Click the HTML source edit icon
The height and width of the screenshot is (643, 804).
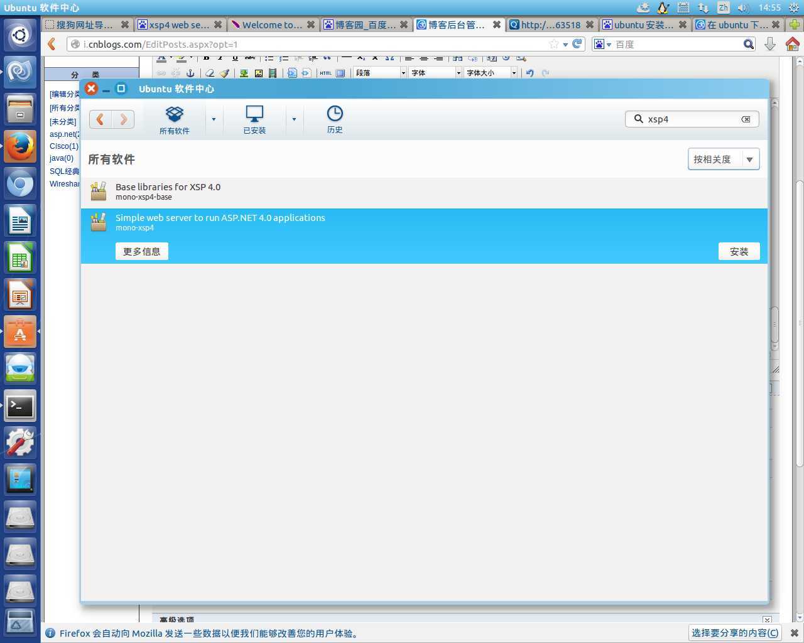(325, 73)
